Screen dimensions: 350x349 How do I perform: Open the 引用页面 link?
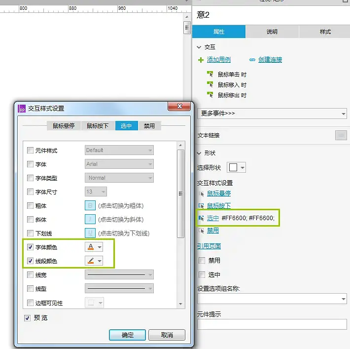pyautogui.click(x=209, y=246)
